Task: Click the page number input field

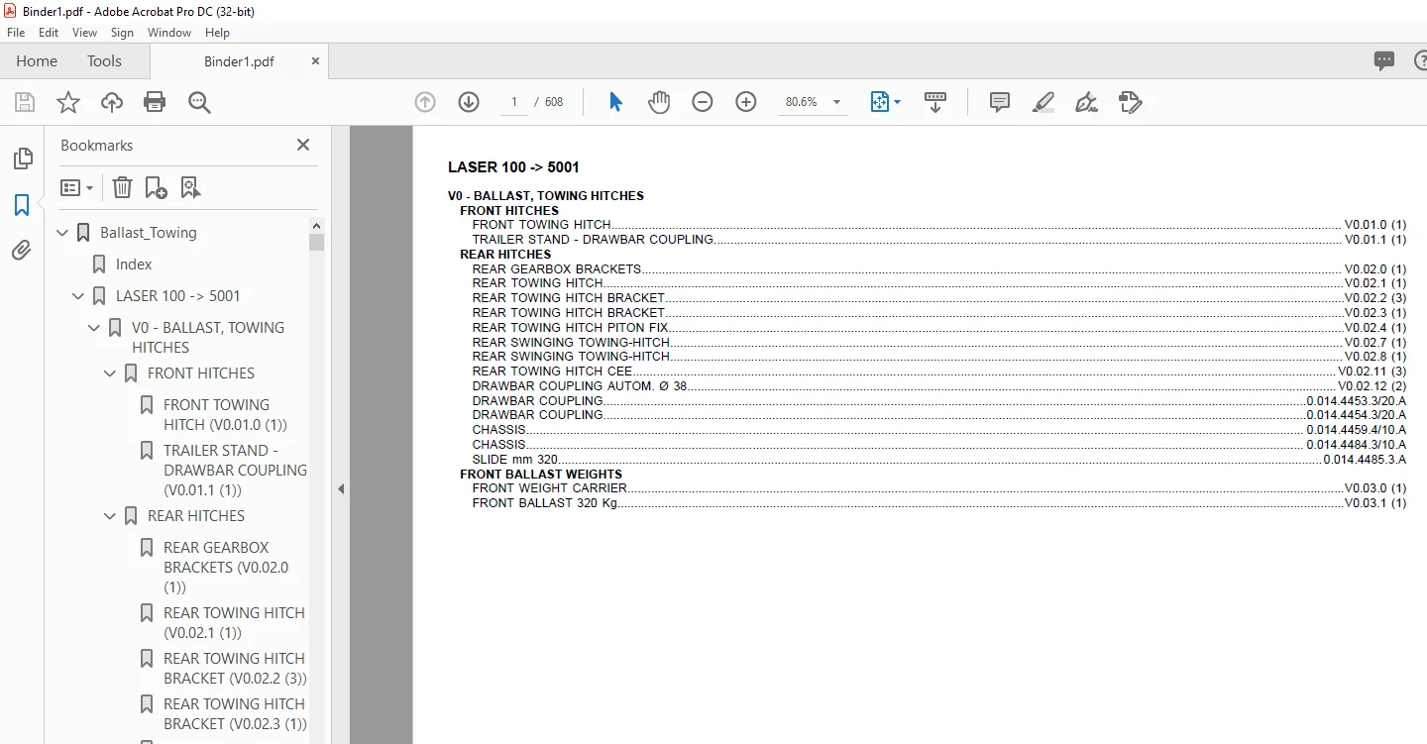Action: [x=514, y=102]
